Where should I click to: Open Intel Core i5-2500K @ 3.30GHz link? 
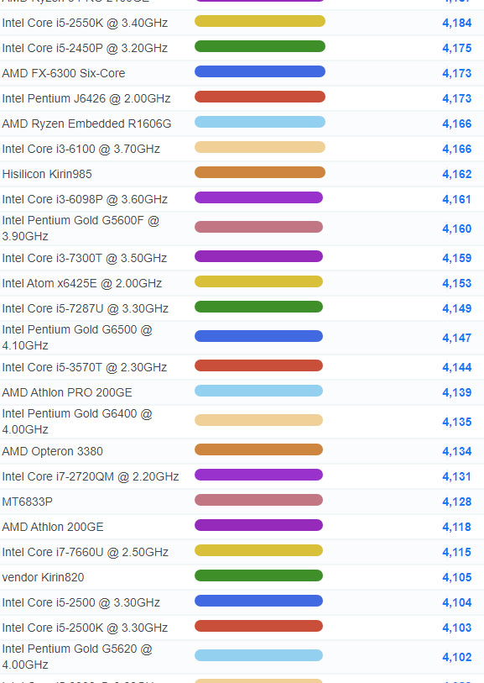click(x=85, y=628)
